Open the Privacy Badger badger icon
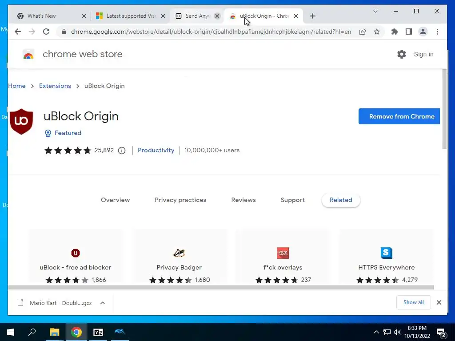Image resolution: width=455 pixels, height=341 pixels. (x=179, y=253)
